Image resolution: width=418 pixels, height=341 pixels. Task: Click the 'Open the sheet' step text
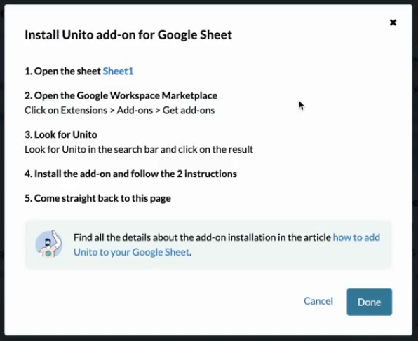coord(62,71)
